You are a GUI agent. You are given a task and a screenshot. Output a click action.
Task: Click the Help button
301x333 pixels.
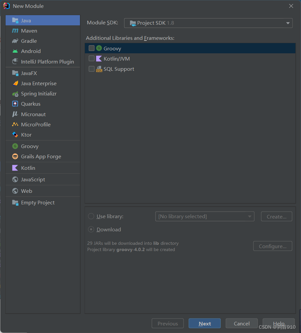(x=279, y=323)
